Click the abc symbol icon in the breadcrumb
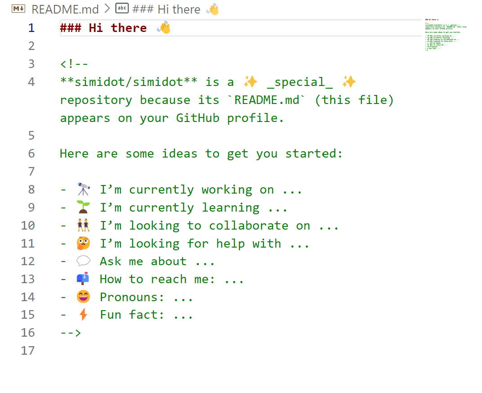 tap(121, 8)
